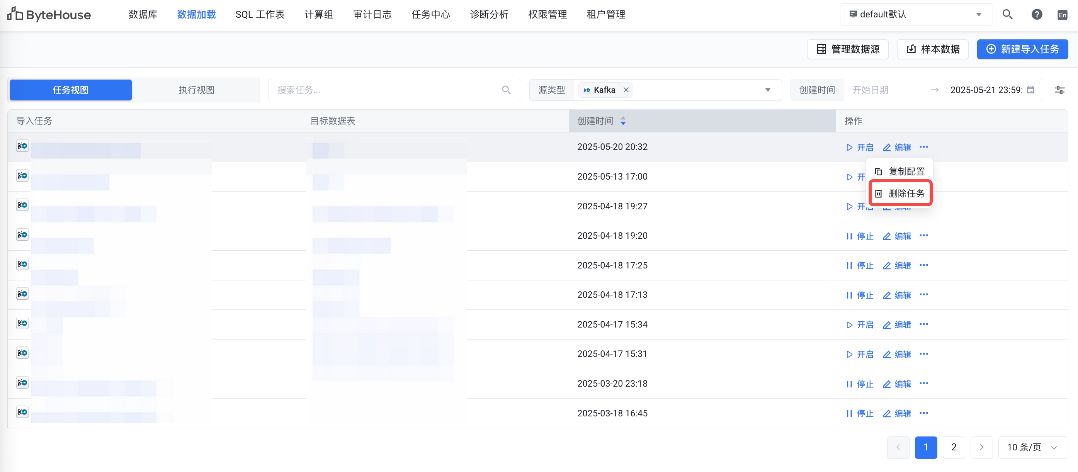The image size is (1078, 472).
Task: Click the 导入任务 column header
Action: [34, 121]
